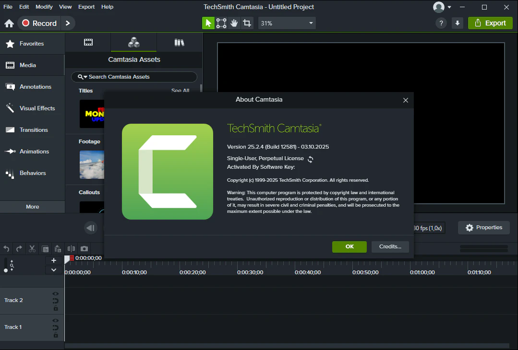Click the Redo icon

coord(19,249)
